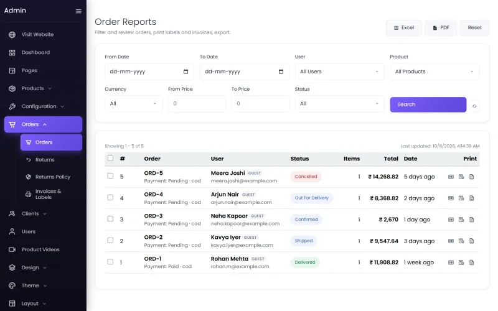Click the document page print icon for ORD-5
The image size is (498, 311).
pos(472,177)
